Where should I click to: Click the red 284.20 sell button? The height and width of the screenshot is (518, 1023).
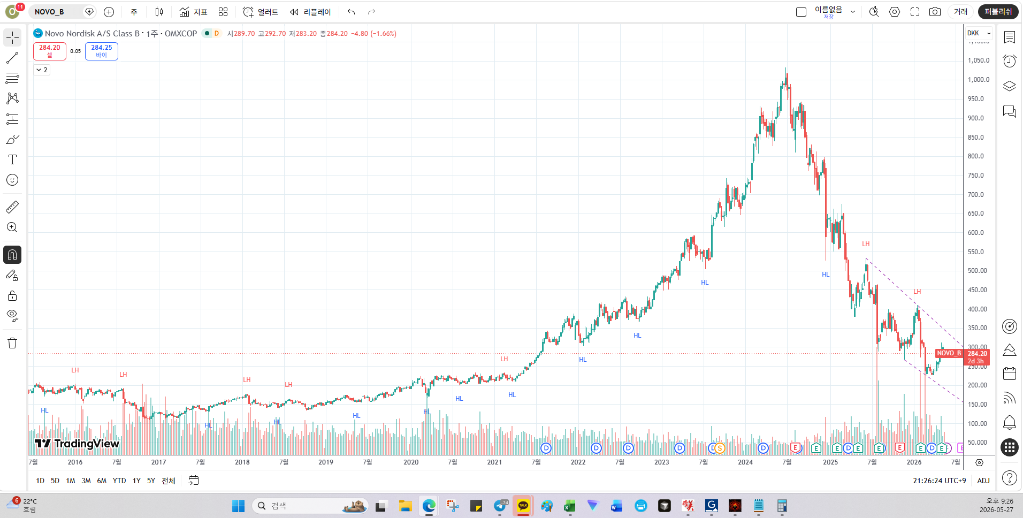pos(50,51)
